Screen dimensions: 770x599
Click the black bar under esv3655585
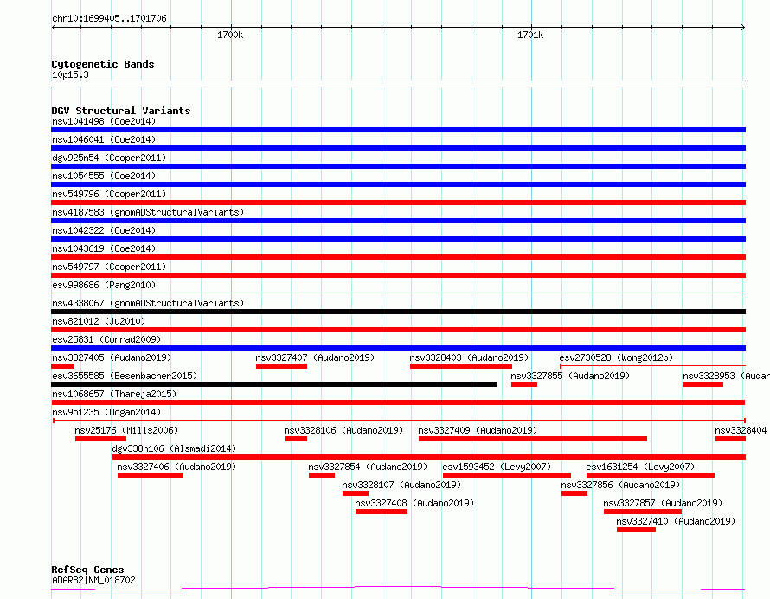[274, 384]
